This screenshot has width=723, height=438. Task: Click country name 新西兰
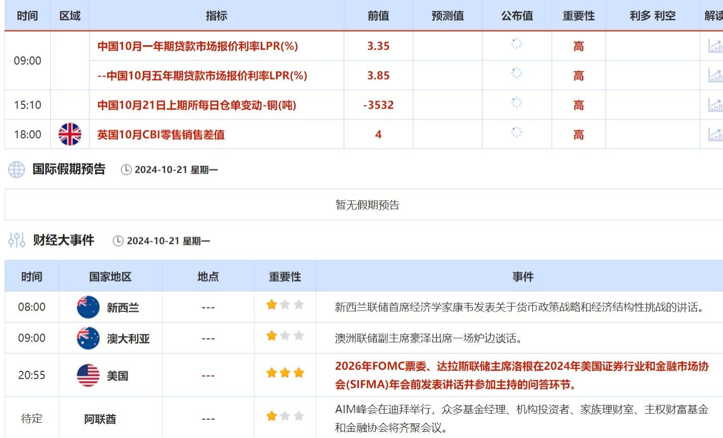tap(123, 308)
